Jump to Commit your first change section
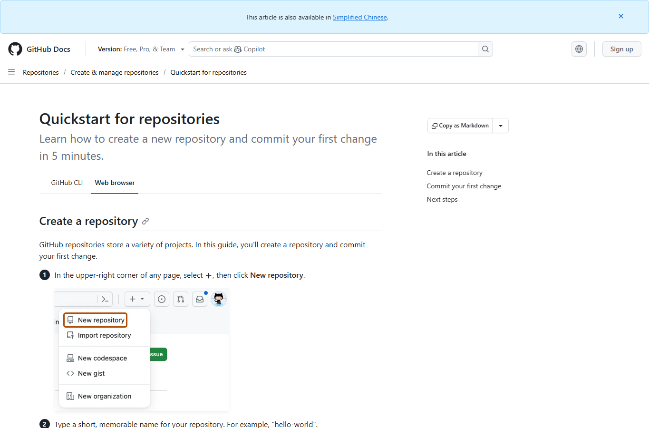Image resolution: width=649 pixels, height=428 pixels. [x=464, y=186]
